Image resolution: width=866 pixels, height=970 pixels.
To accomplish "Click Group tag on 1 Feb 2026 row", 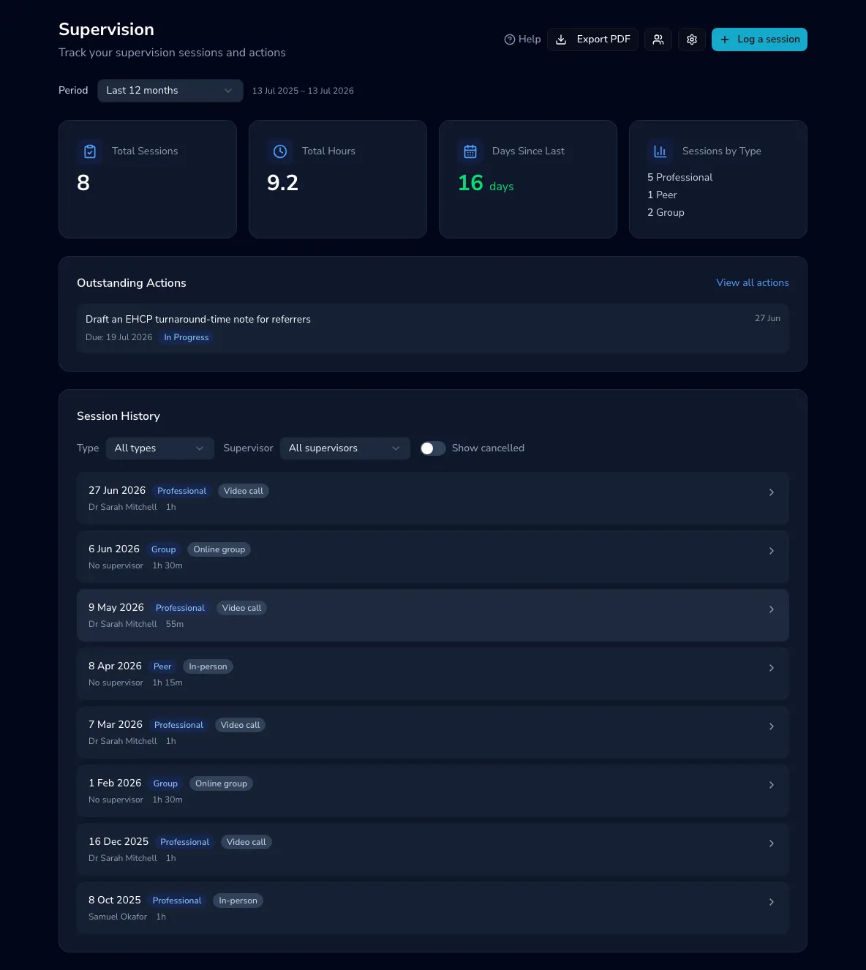I will click(x=165, y=783).
